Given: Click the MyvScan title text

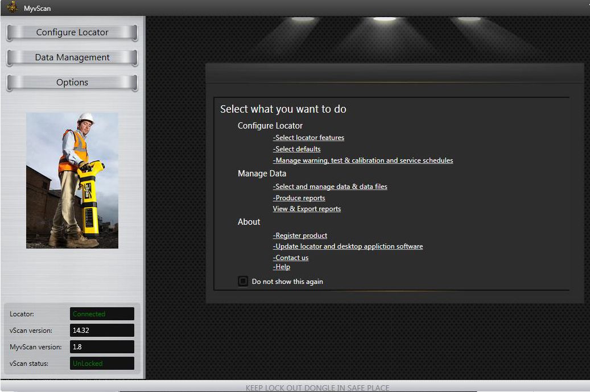Looking at the screenshot, I should 37,9.
